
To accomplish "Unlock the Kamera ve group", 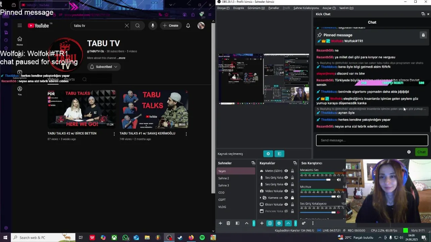I will click(x=292, y=198).
